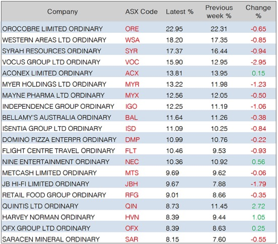Screen dimensions: 278x244
Task: Click the ASX Code column header
Action: [x=141, y=12]
